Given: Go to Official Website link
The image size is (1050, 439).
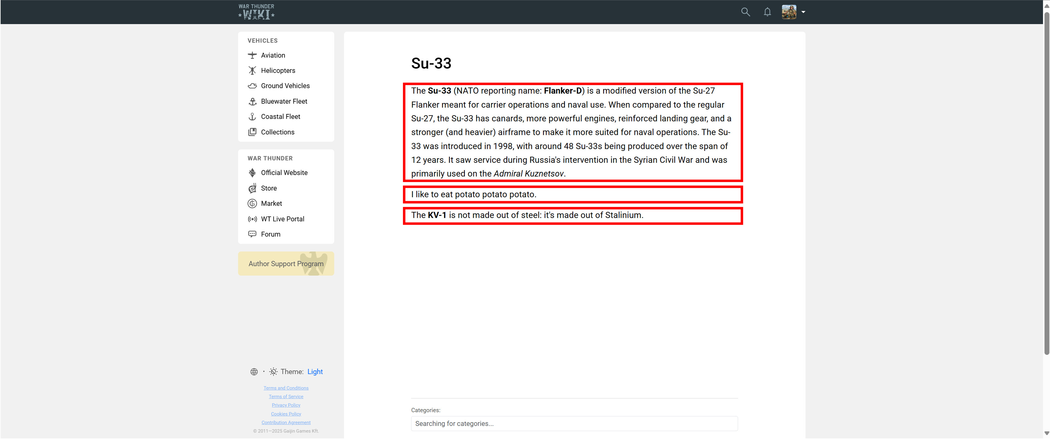Looking at the screenshot, I should tap(284, 173).
